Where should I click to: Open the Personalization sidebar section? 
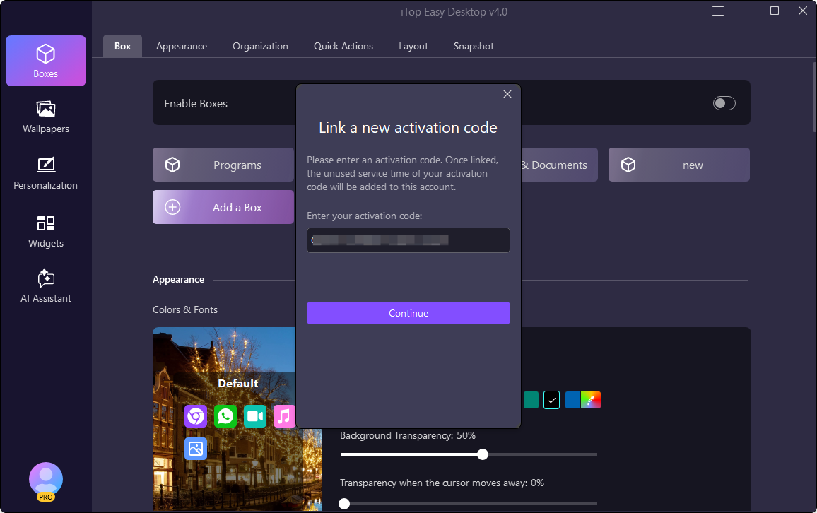click(x=46, y=173)
